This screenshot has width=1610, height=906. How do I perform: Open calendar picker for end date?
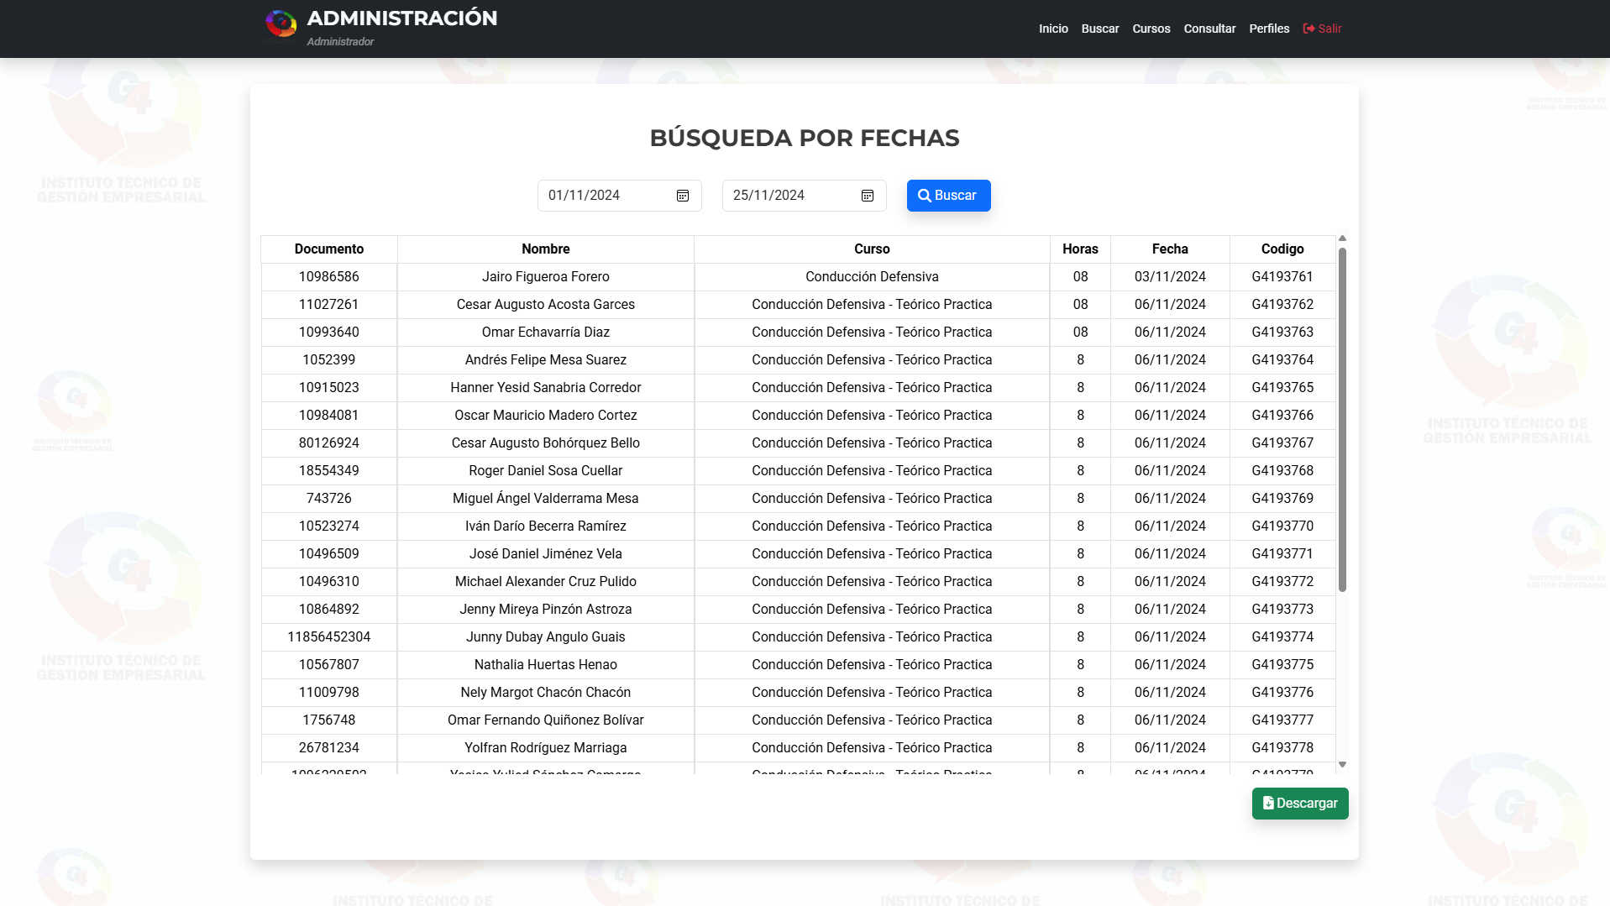(x=868, y=196)
